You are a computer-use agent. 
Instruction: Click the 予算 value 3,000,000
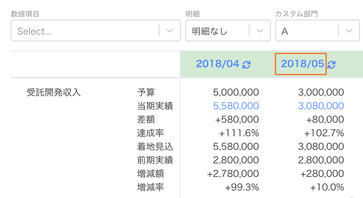[x=321, y=92]
